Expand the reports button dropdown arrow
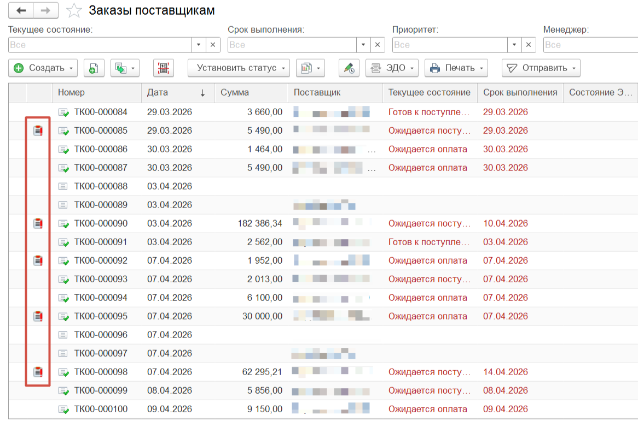Viewport: 638px width, 421px height. tap(318, 68)
